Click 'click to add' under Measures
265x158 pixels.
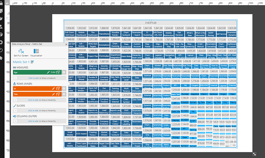(33, 78)
